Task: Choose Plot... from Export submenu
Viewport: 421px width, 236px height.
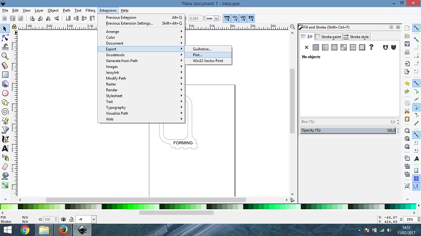Action: pos(208,55)
